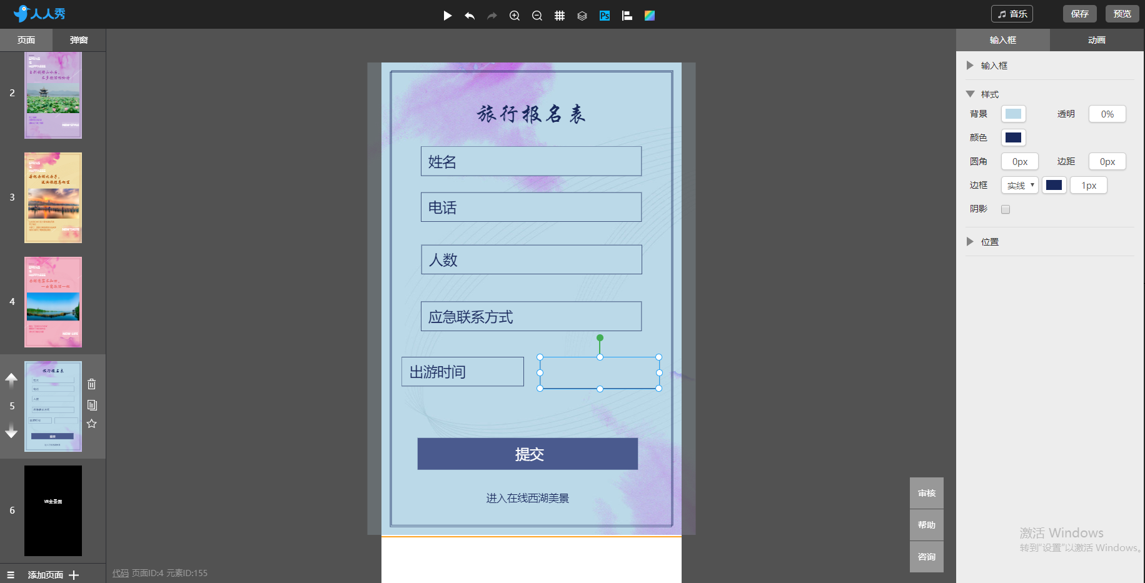Viewport: 1145px width, 583px height.
Task: Click the alignment icon in toolbar
Action: click(x=627, y=16)
